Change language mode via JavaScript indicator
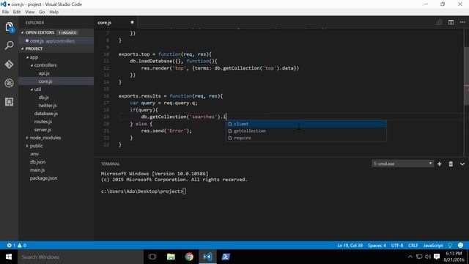The image size is (469, 264). 433,245
